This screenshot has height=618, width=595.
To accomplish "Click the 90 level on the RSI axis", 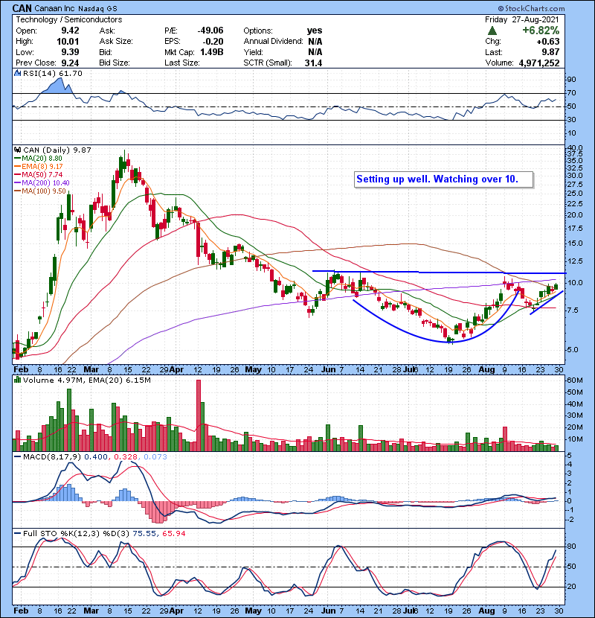I will coord(571,80).
